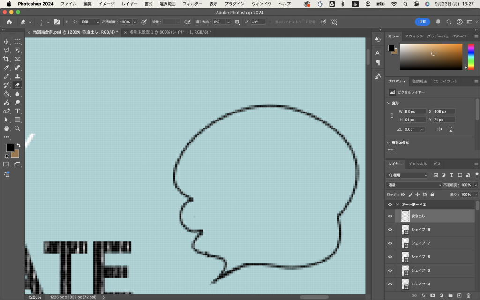Image resolution: width=480 pixels, height=300 pixels.
Task: Collapse the アートボード 2 group
Action: click(398, 205)
